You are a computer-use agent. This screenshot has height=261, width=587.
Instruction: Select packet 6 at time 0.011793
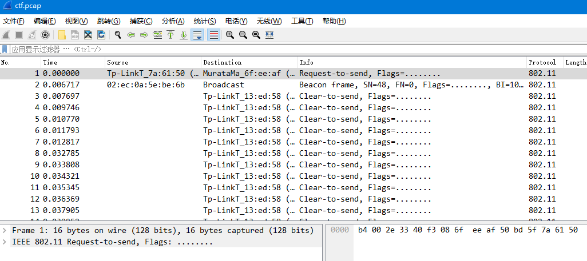pyautogui.click(x=293, y=130)
